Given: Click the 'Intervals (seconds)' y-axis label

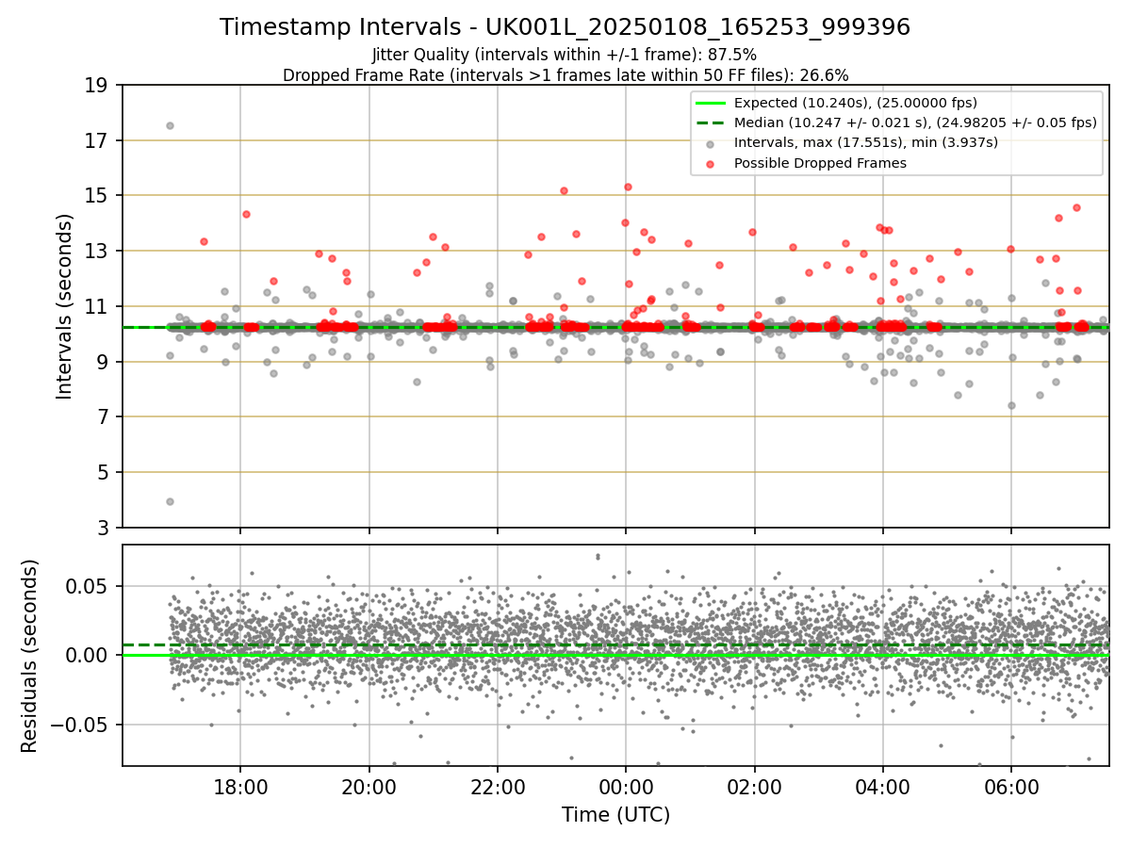Looking at the screenshot, I should click(64, 305).
